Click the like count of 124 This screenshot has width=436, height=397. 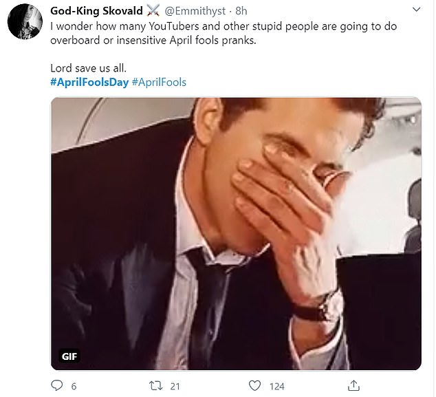(278, 386)
